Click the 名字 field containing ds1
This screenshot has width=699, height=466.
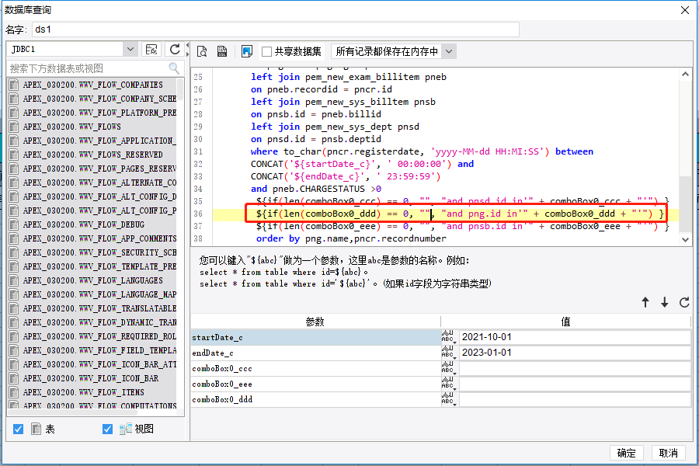tap(276, 30)
